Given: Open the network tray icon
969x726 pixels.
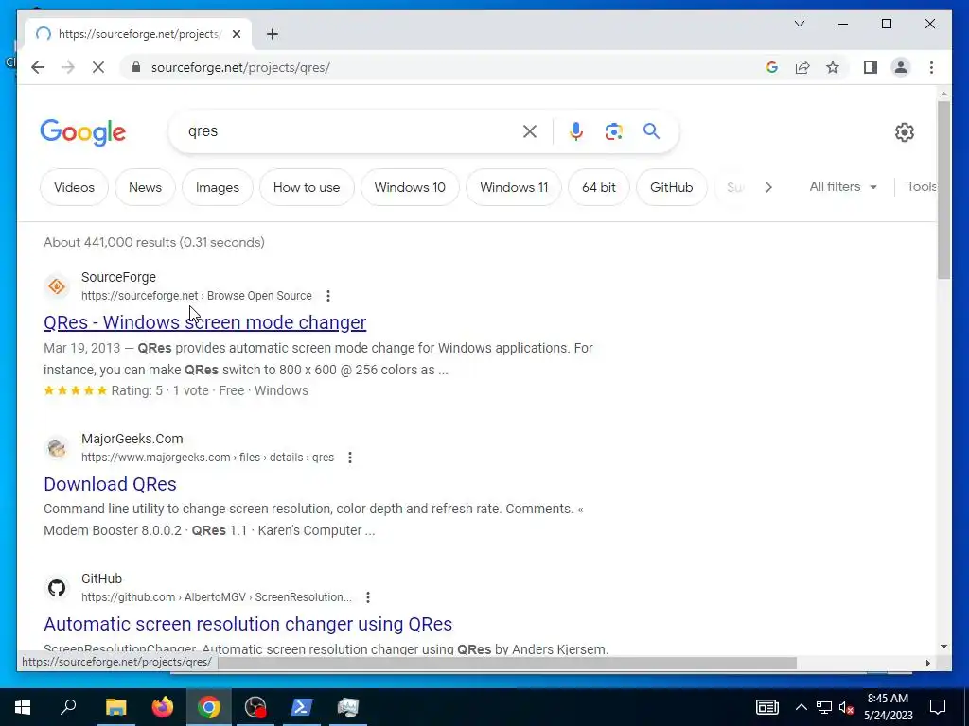Looking at the screenshot, I should [x=824, y=707].
